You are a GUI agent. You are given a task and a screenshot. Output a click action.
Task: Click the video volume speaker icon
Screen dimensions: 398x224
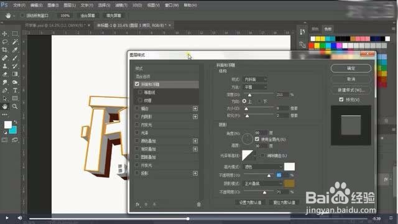coord(20,218)
